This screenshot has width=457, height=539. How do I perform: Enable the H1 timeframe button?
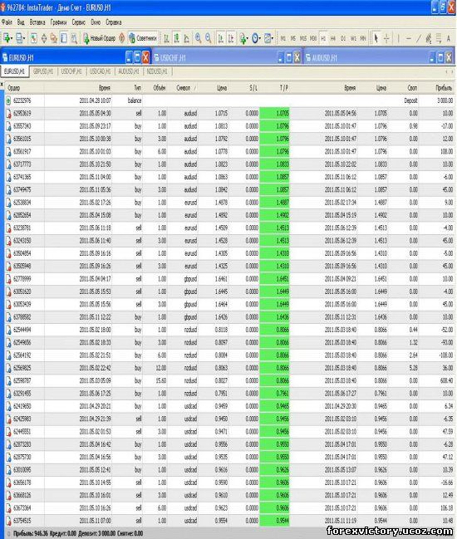tap(323, 38)
